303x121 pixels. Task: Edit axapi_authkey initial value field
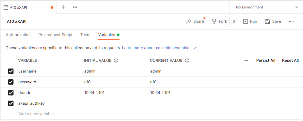[114, 103]
